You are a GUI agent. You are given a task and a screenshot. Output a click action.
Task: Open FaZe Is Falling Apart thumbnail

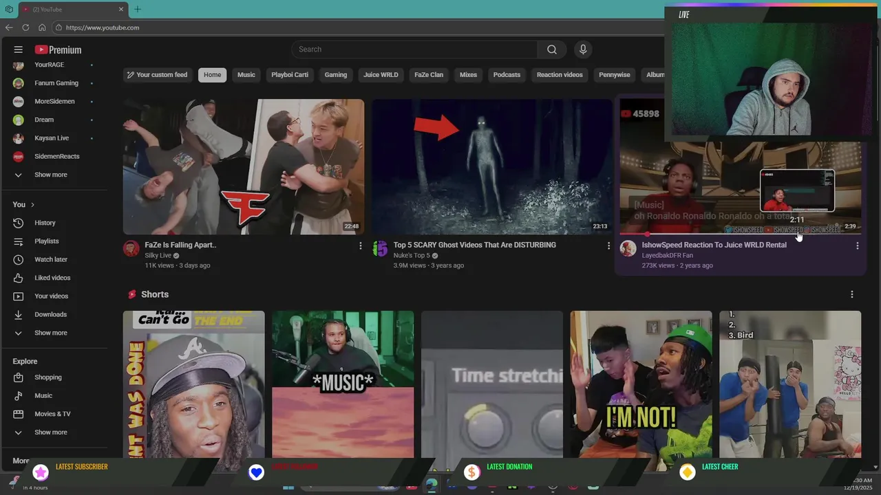click(x=244, y=166)
